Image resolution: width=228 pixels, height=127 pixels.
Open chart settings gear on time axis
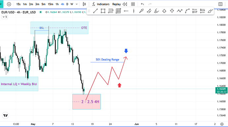click(x=222, y=124)
